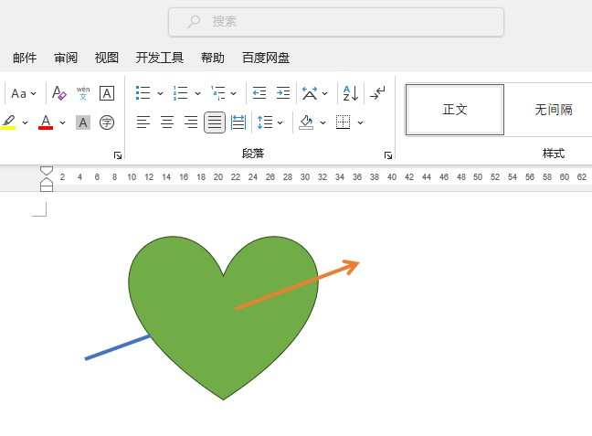Click first line indent ruler marker
This screenshot has width=592, height=436.
click(47, 171)
